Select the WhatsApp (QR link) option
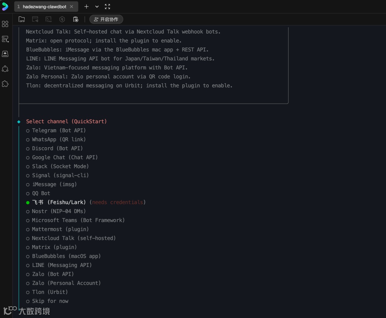 coord(56,140)
